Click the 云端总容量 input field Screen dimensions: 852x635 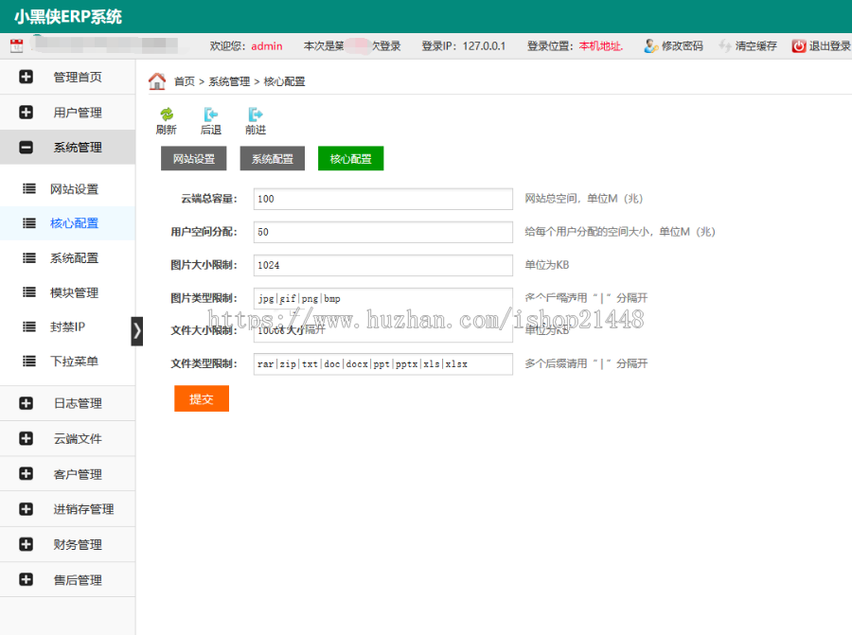pyautogui.click(x=383, y=199)
